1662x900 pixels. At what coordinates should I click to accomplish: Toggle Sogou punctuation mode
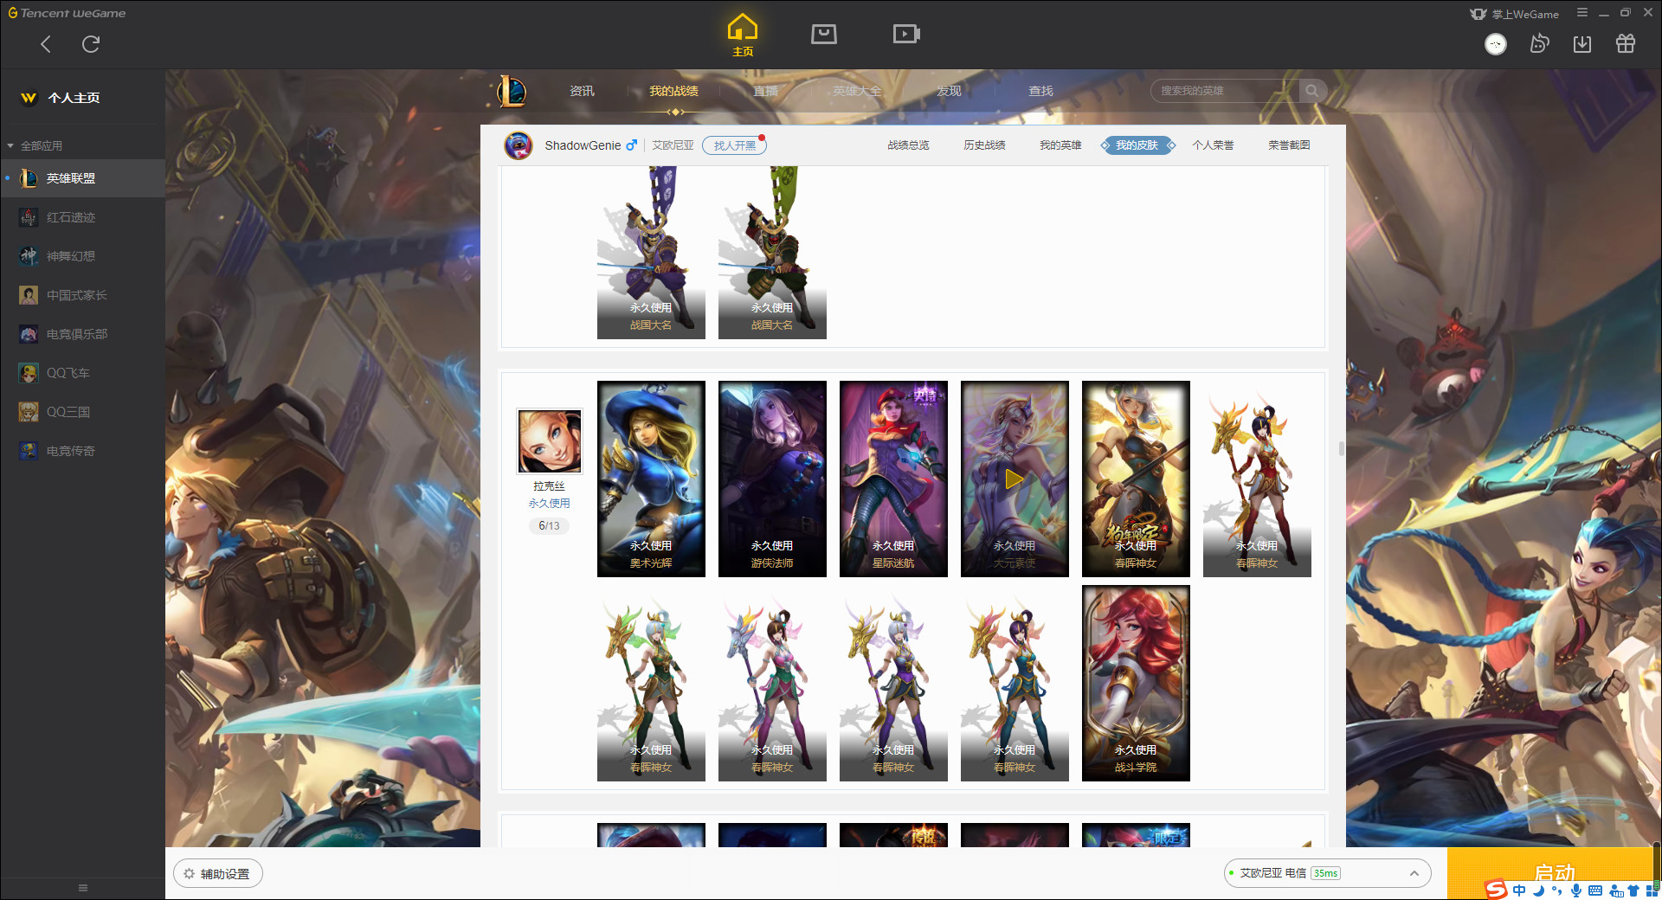tap(1557, 890)
